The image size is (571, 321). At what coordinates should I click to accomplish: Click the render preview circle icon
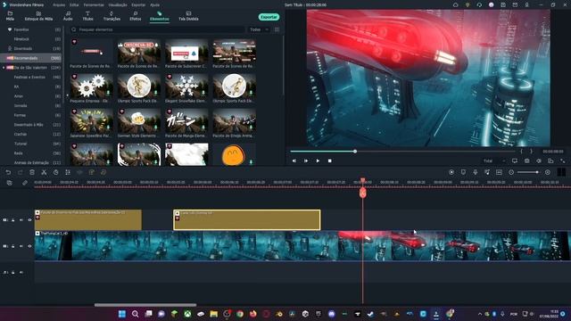tap(451, 172)
